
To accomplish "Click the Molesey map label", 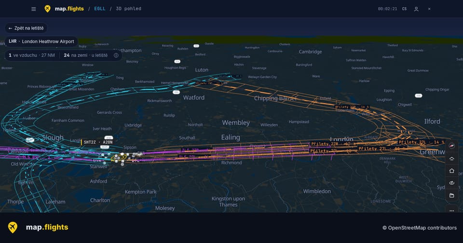I will click(x=165, y=208).
